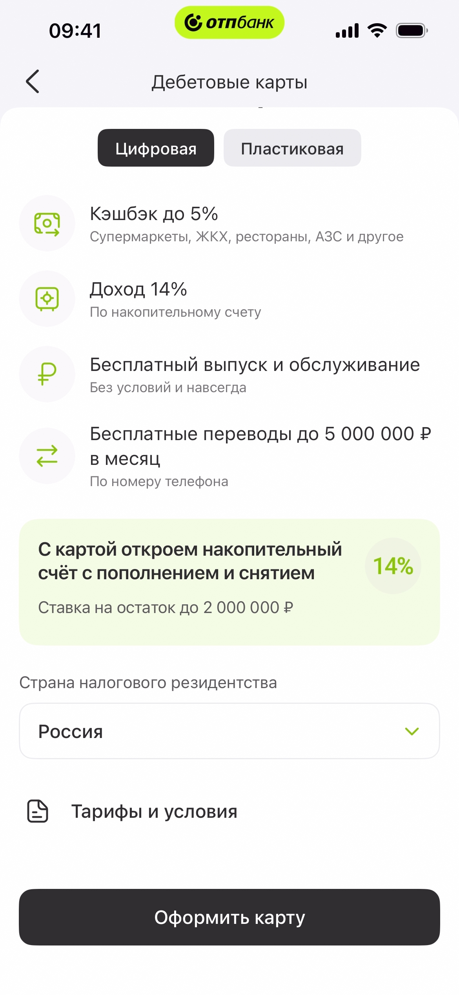Expand the Россия chevron arrow
Image resolution: width=459 pixels, height=995 pixels.
click(x=412, y=731)
